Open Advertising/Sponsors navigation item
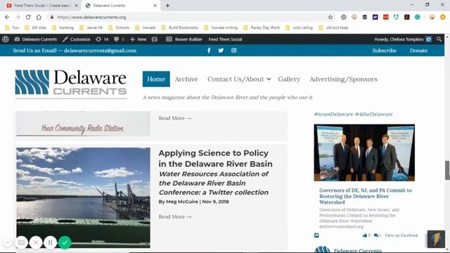 coord(343,79)
